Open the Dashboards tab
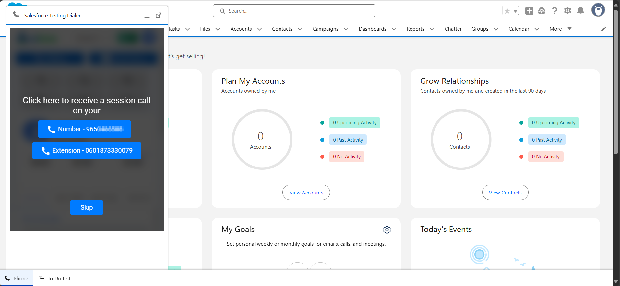Image resolution: width=620 pixels, height=286 pixels. [373, 29]
